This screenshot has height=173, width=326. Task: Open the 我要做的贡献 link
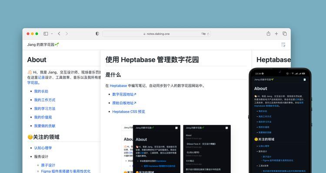(x=45, y=126)
